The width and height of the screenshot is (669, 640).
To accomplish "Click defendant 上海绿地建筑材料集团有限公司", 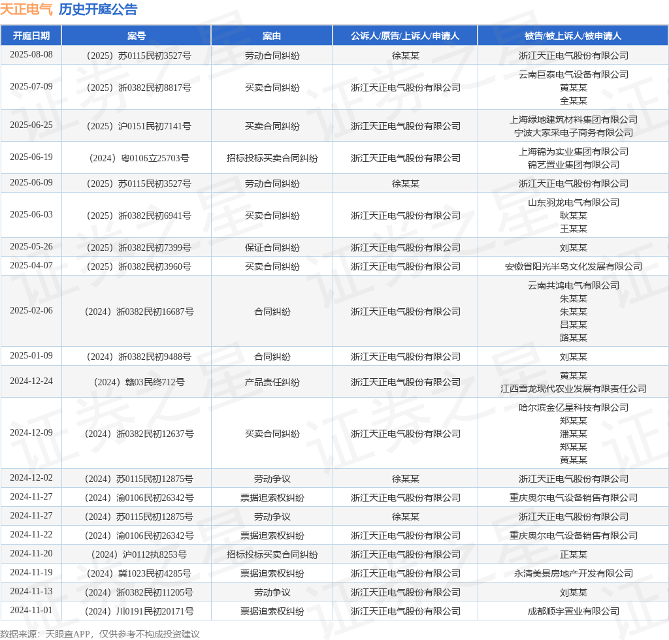I will [573, 120].
